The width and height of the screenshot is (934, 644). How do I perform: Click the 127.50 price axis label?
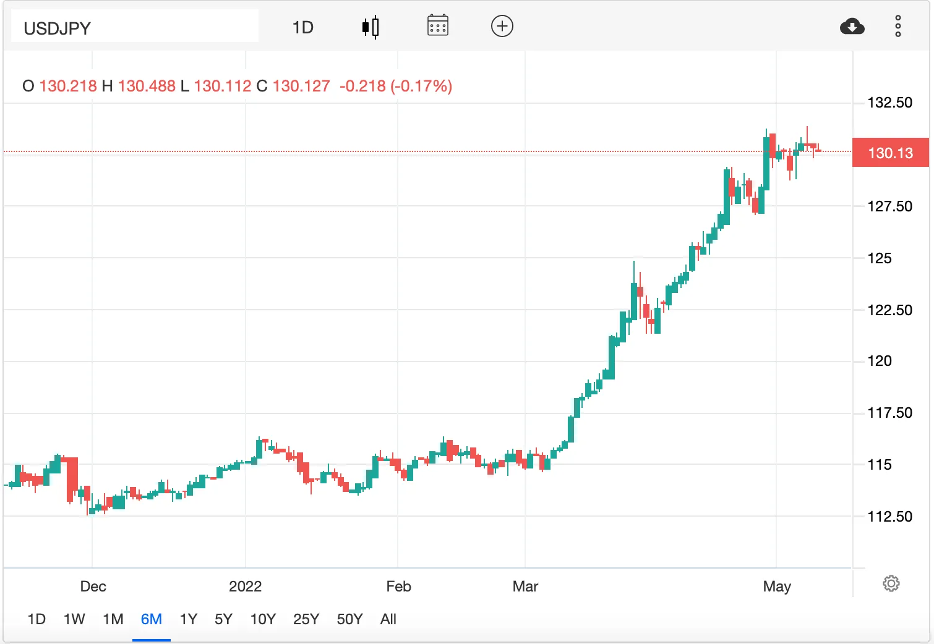coord(889,206)
